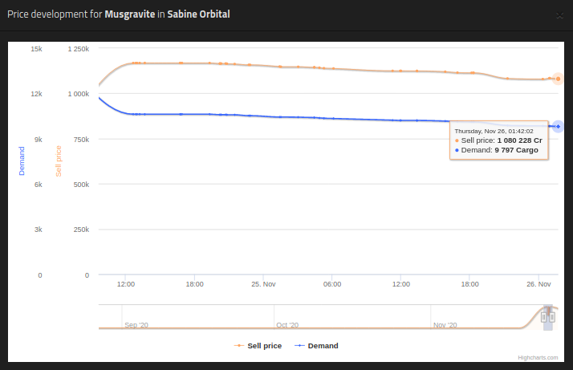Click Oct '20 in the navigator
Image resolution: width=573 pixels, height=370 pixels.
coord(287,325)
